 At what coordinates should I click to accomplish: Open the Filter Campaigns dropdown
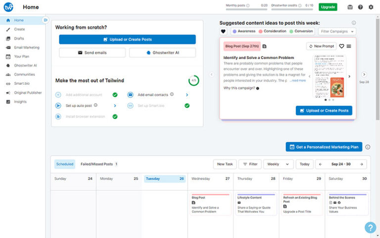tap(337, 31)
